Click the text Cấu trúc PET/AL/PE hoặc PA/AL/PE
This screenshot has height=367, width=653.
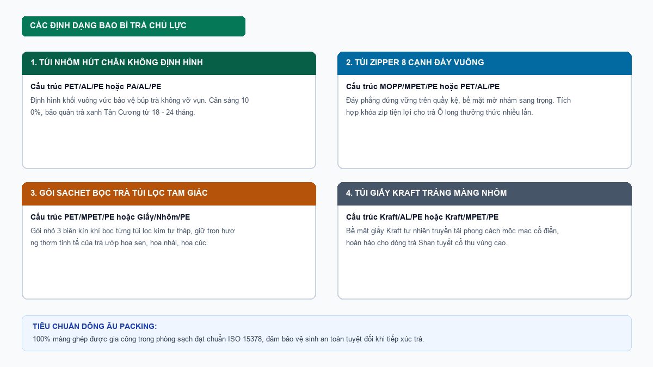(96, 86)
